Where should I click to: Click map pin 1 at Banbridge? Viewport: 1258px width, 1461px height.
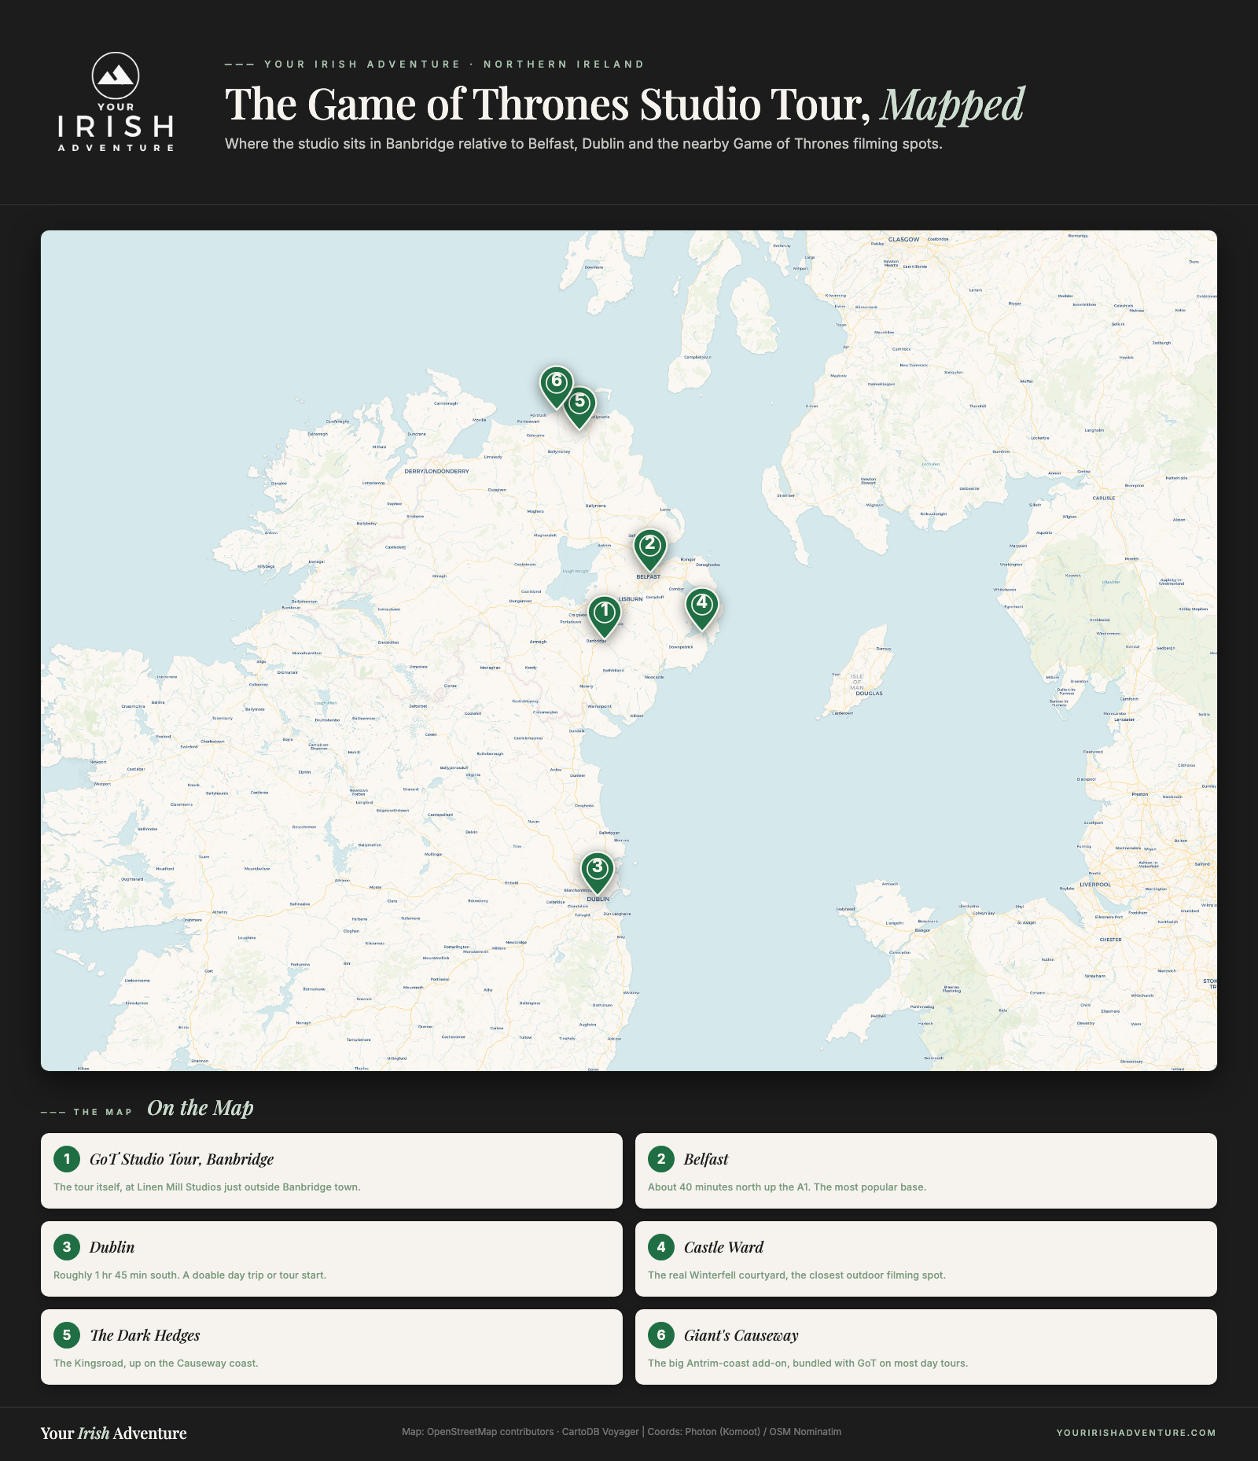tap(605, 616)
